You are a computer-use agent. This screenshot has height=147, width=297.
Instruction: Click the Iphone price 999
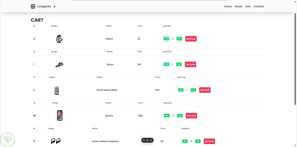pos(140,116)
